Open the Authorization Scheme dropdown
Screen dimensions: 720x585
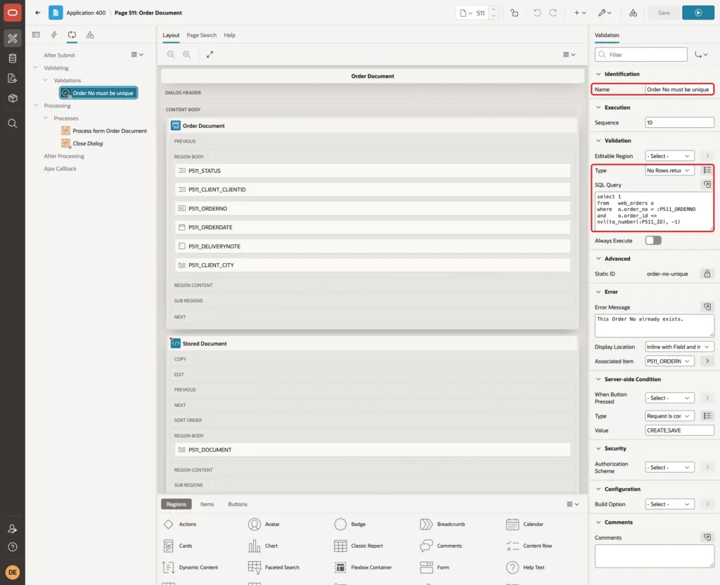pyautogui.click(x=669, y=468)
